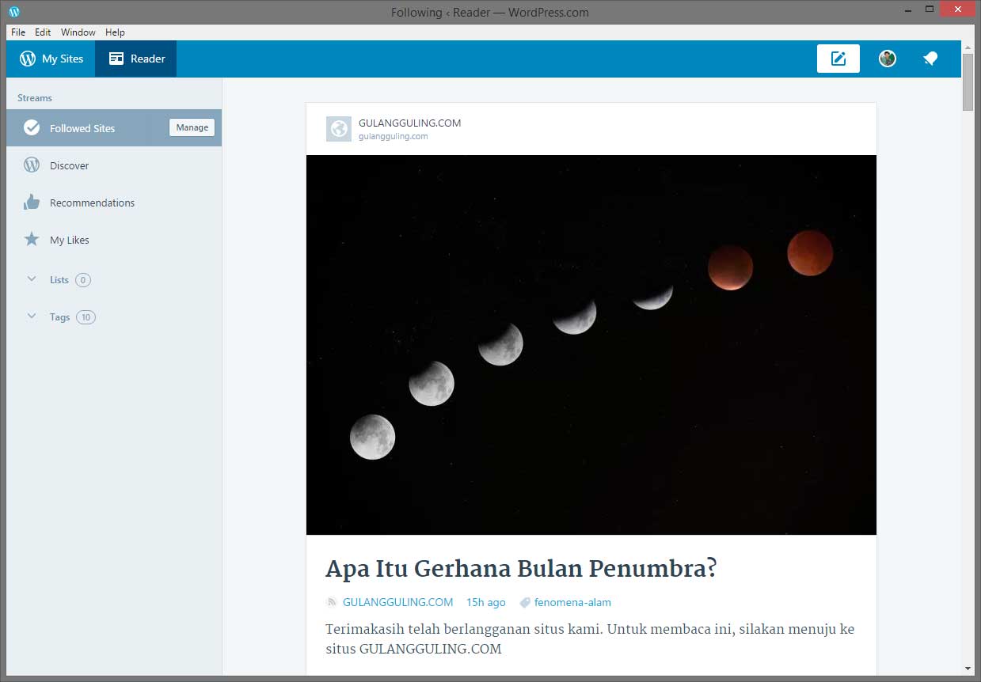This screenshot has height=682, width=981.
Task: Open the Recommendations stream
Action: (x=114, y=203)
